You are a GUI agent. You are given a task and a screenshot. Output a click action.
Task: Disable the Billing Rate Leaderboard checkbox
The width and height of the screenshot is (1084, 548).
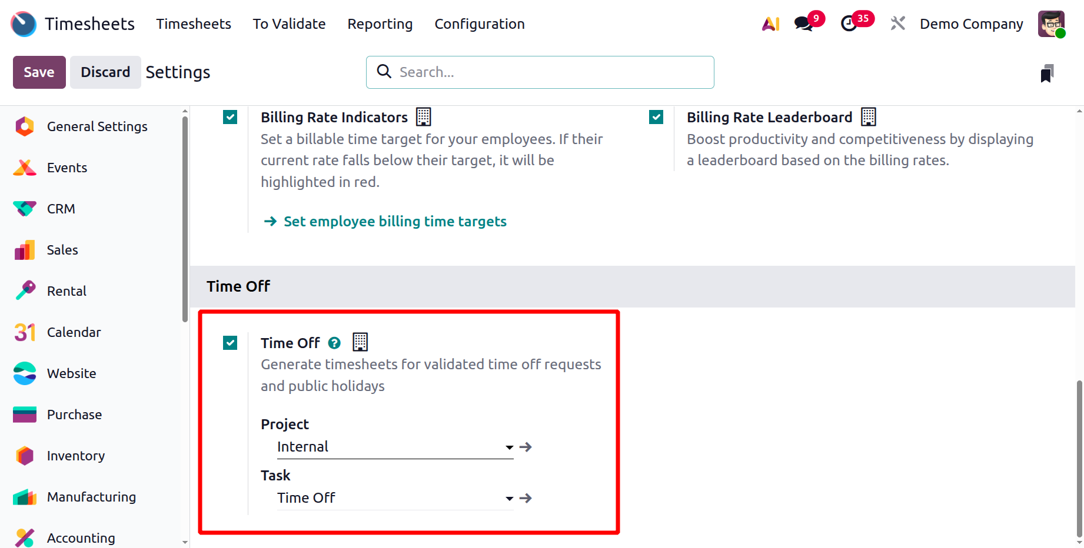click(656, 118)
